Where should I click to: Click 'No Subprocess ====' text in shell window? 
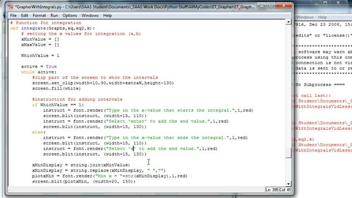click(x=320, y=85)
